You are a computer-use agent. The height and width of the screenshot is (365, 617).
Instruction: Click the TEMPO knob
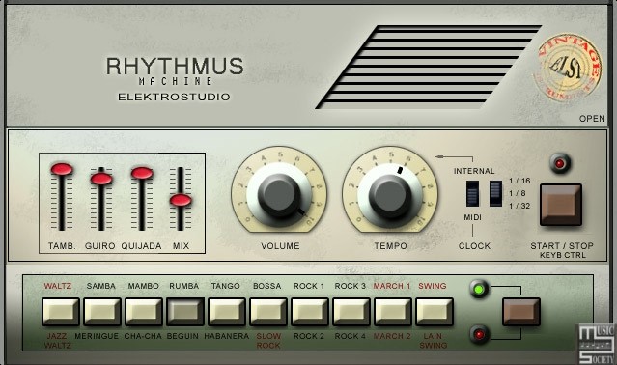(x=390, y=195)
